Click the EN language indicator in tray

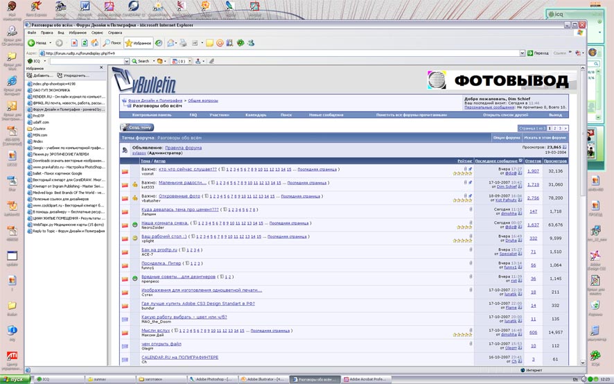click(x=574, y=379)
